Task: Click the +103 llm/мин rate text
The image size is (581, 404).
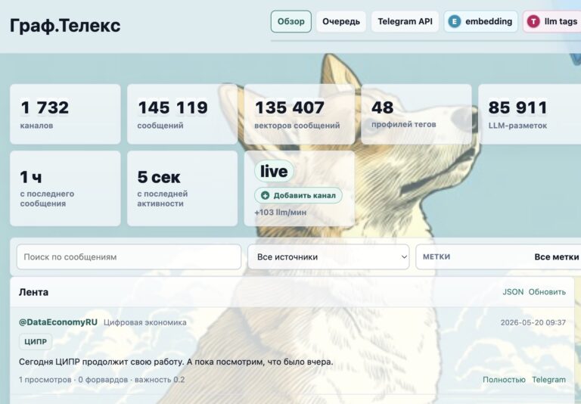Action: (x=281, y=213)
